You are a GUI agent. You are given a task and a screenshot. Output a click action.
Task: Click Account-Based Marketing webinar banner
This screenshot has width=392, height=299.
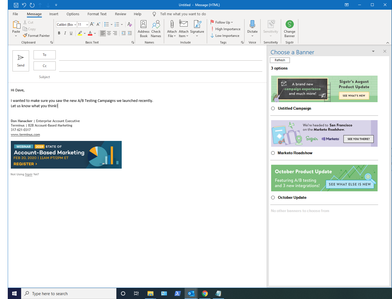pos(66,155)
